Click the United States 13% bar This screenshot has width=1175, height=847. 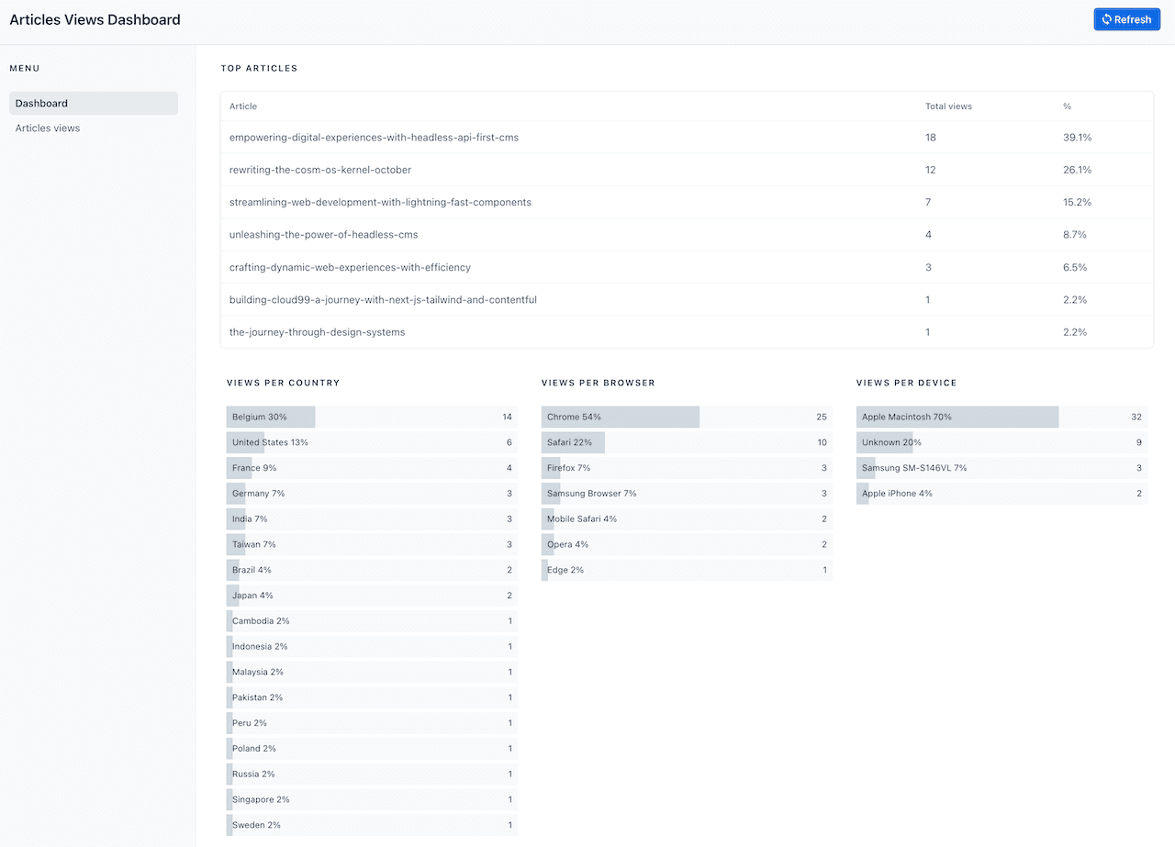pyautogui.click(x=371, y=442)
